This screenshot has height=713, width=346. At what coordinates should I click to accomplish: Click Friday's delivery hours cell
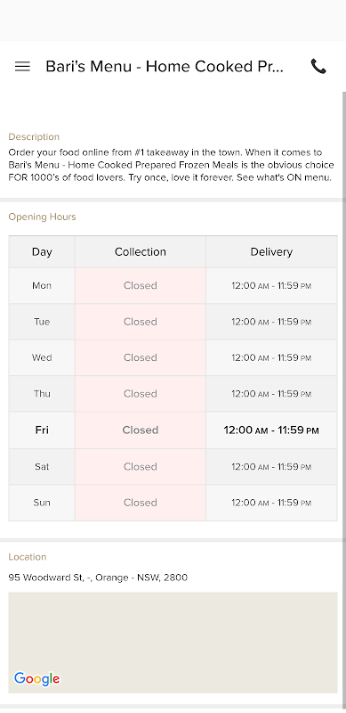click(271, 430)
